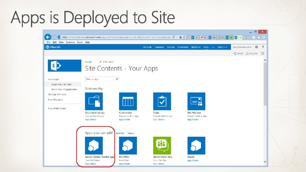Open App Details under Site Mailbox
Image resolution: width=306 pixels, height=172 pixels.
tap(193, 120)
